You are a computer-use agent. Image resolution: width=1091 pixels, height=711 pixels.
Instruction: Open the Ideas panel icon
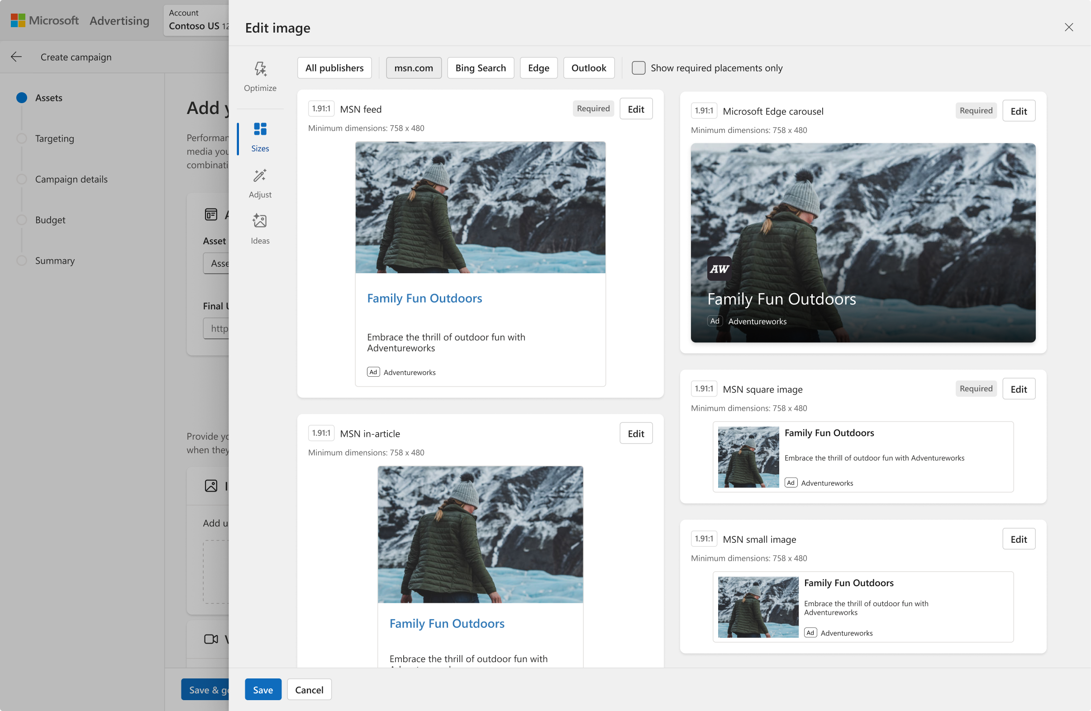pyautogui.click(x=260, y=221)
